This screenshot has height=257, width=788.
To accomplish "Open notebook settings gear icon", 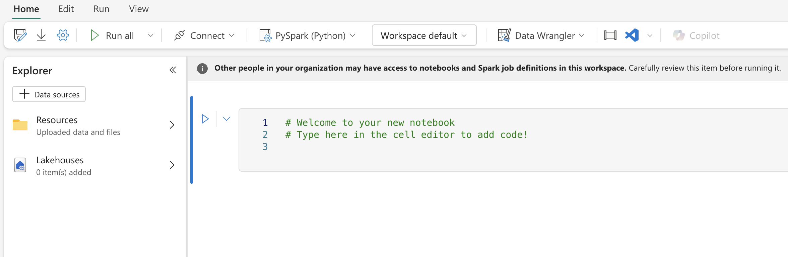I will 63,35.
